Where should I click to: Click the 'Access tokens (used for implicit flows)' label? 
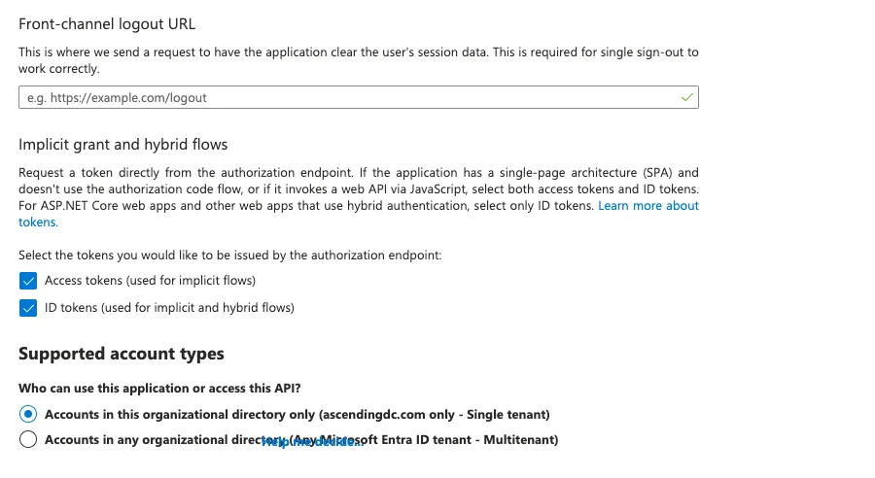coord(150,281)
